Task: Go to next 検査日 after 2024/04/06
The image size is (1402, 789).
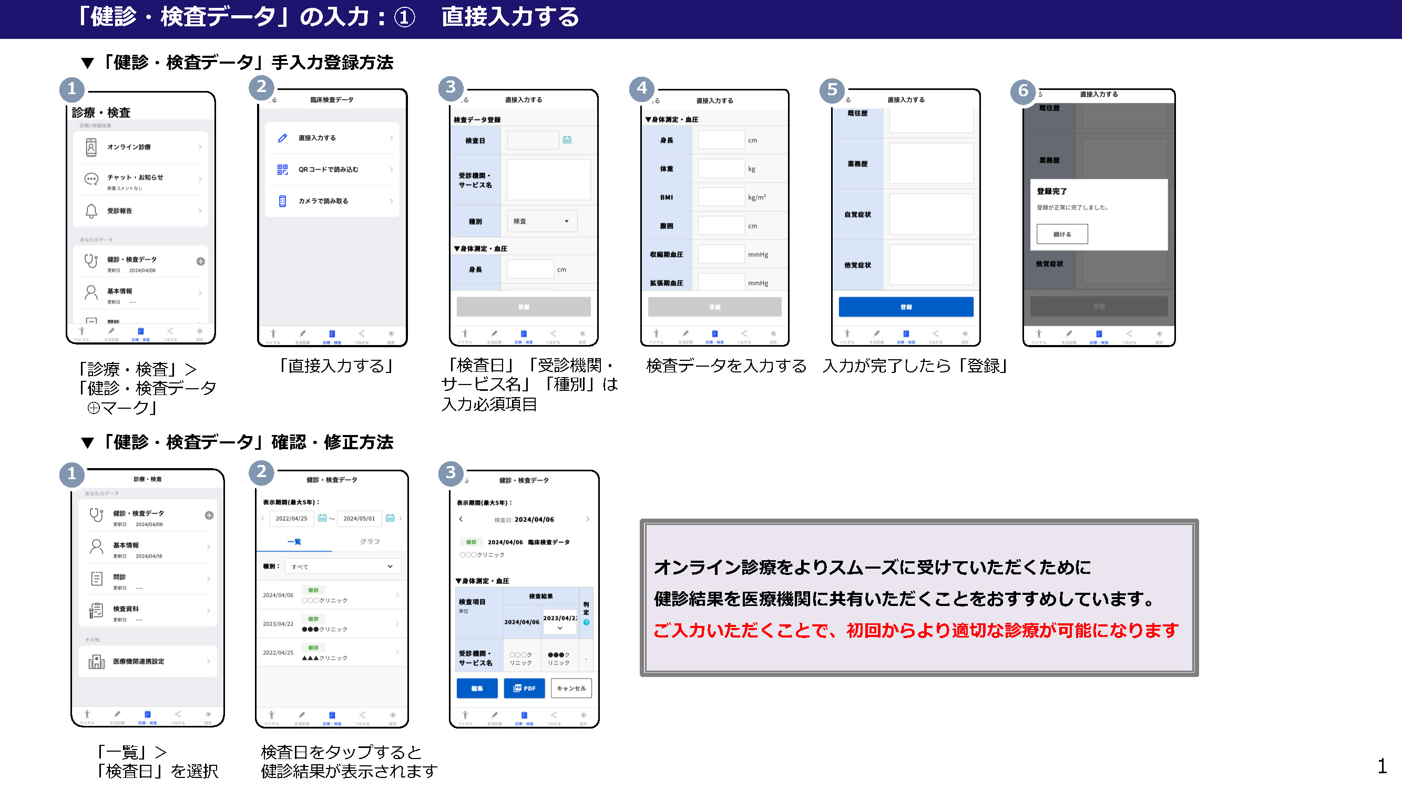Action: tap(587, 519)
